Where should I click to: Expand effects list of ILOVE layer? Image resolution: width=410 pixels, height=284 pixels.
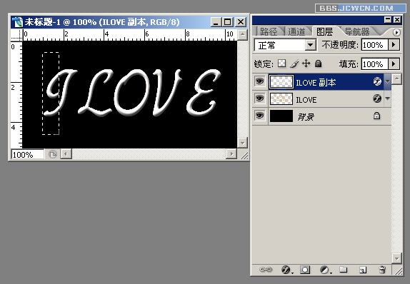click(x=387, y=98)
